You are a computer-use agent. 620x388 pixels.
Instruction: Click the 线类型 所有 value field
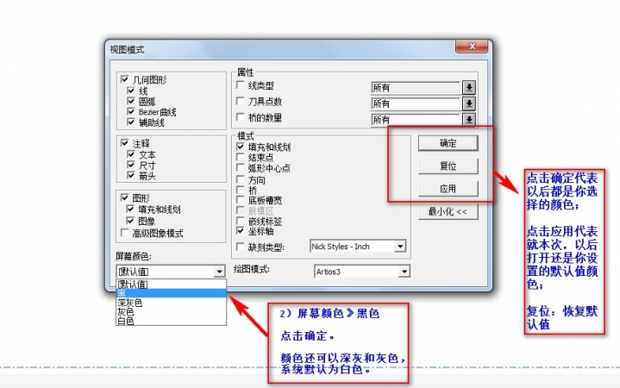pyautogui.click(x=416, y=87)
